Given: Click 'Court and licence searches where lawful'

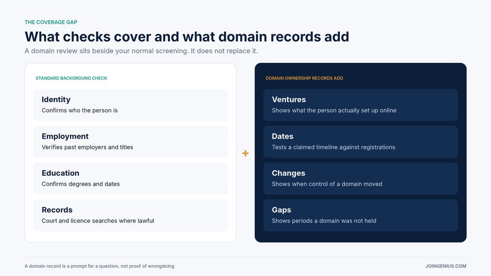Looking at the screenshot, I should (x=98, y=220).
